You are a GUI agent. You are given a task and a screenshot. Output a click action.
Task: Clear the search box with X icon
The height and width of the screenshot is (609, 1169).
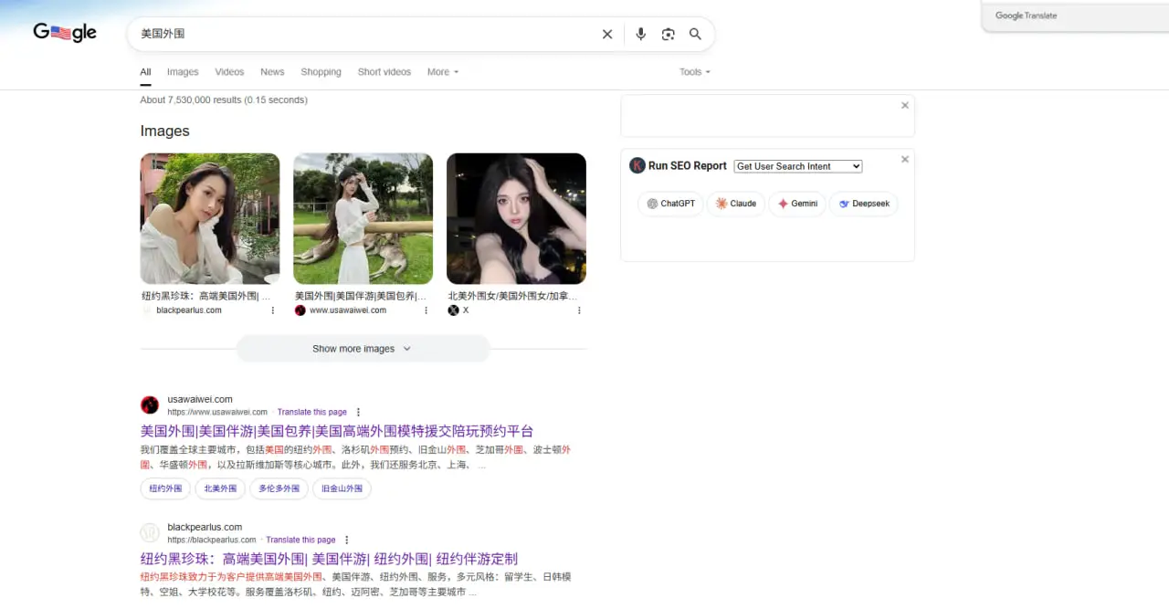607,34
